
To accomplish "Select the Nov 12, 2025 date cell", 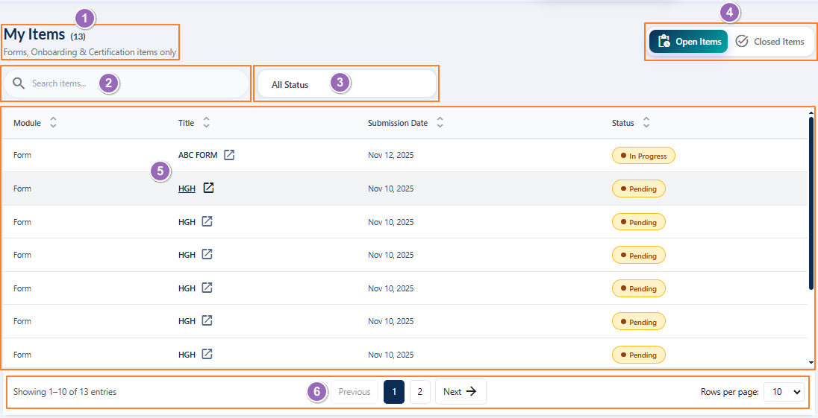I will point(391,155).
